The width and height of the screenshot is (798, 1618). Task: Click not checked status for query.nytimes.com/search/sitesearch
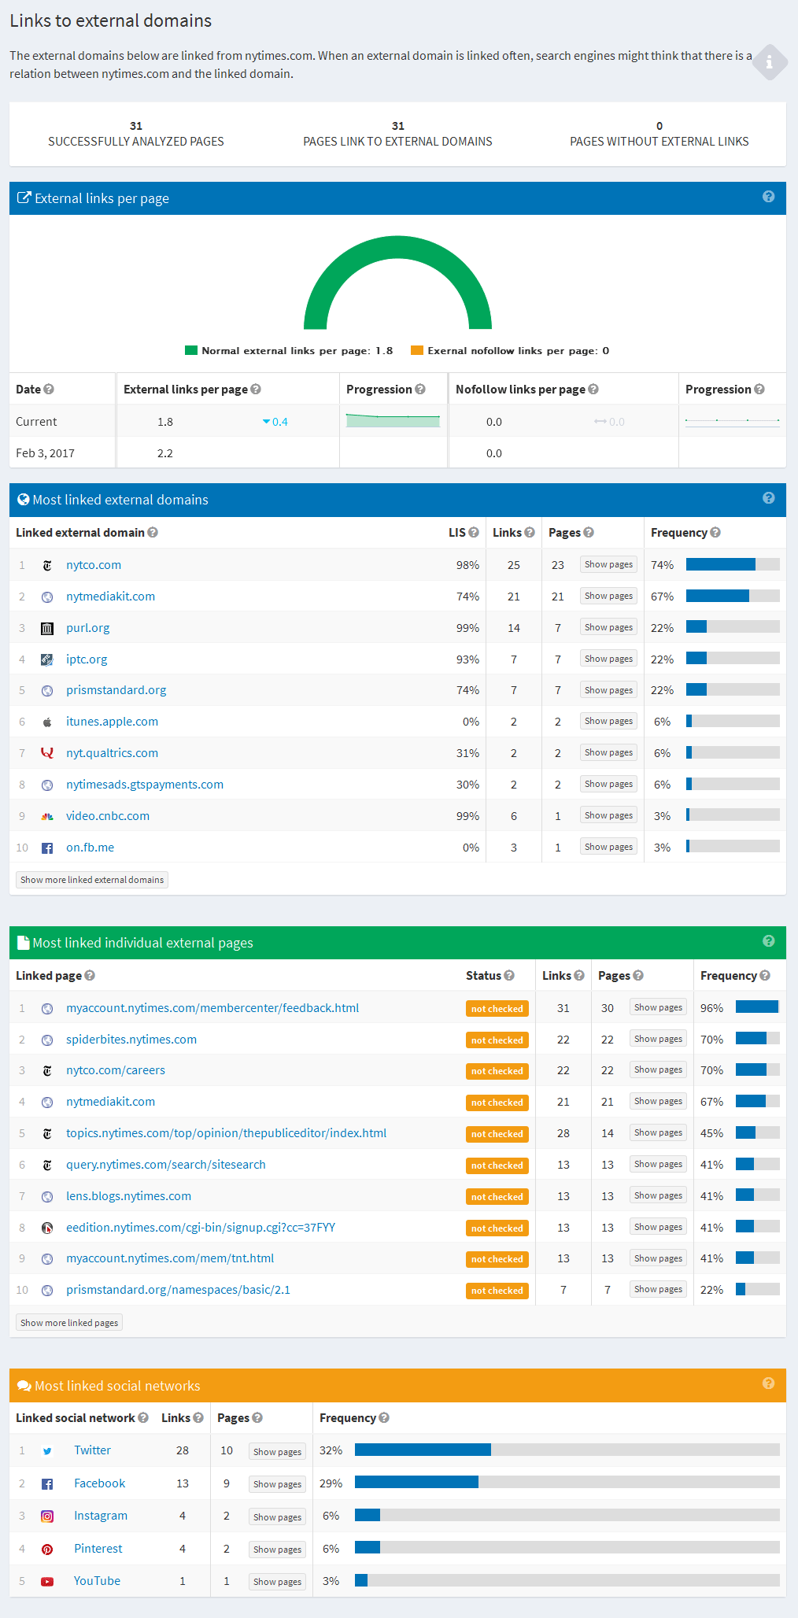point(497,1165)
